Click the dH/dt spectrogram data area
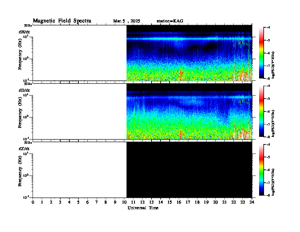The image size is (300, 232). (x=189, y=53)
